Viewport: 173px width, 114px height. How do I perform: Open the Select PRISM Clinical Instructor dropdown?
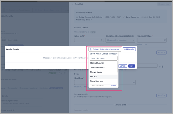(105, 49)
